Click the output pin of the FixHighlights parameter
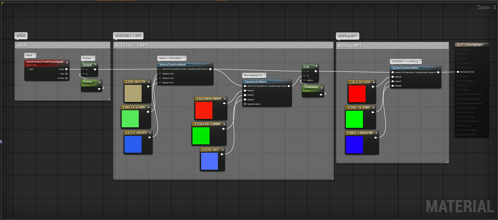Screen dimensions: 498x220 322,94
